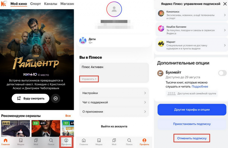228x148 pixels.
Task: Open Чат с поддержкой row
Action: (x=114, y=102)
